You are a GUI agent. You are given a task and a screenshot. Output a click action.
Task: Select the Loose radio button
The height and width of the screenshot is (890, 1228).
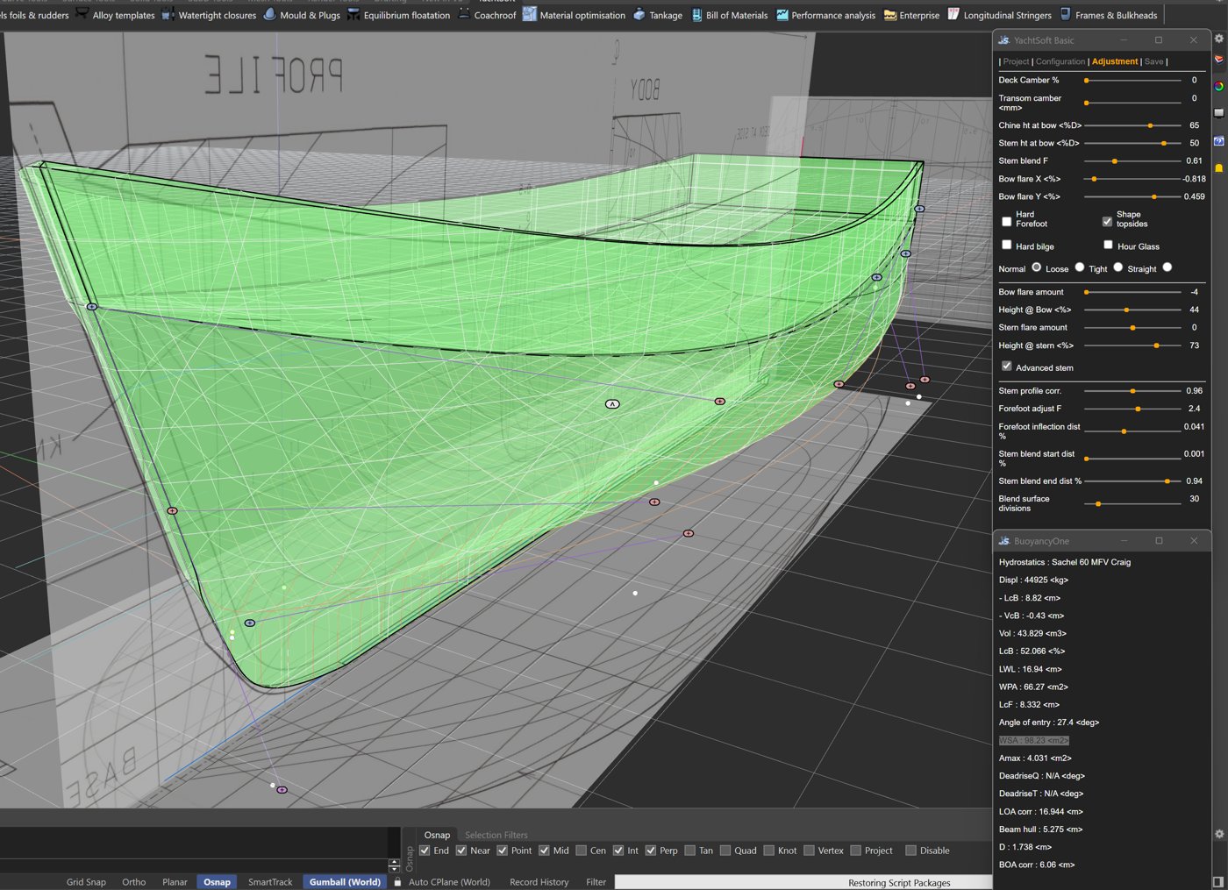click(1080, 267)
